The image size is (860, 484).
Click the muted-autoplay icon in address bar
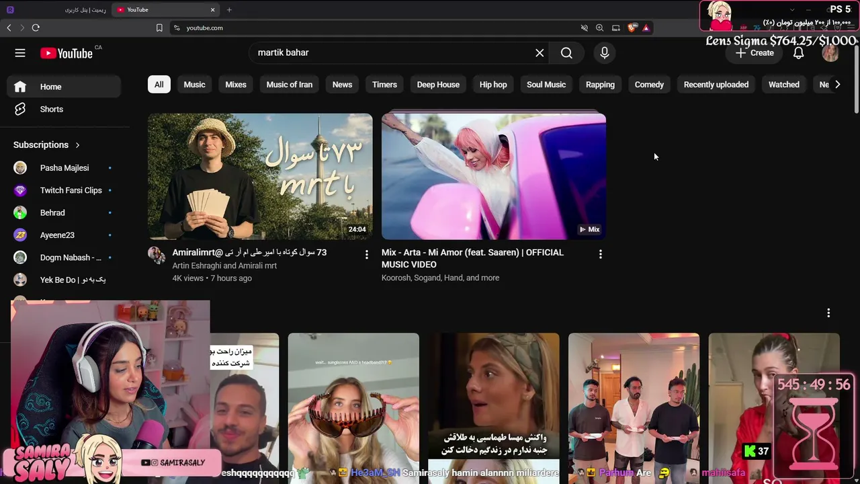584,28
